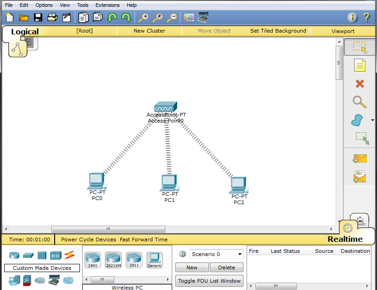Click the Redo green arrow icon
Viewport: 377px width, 290px height.
tap(126, 17)
